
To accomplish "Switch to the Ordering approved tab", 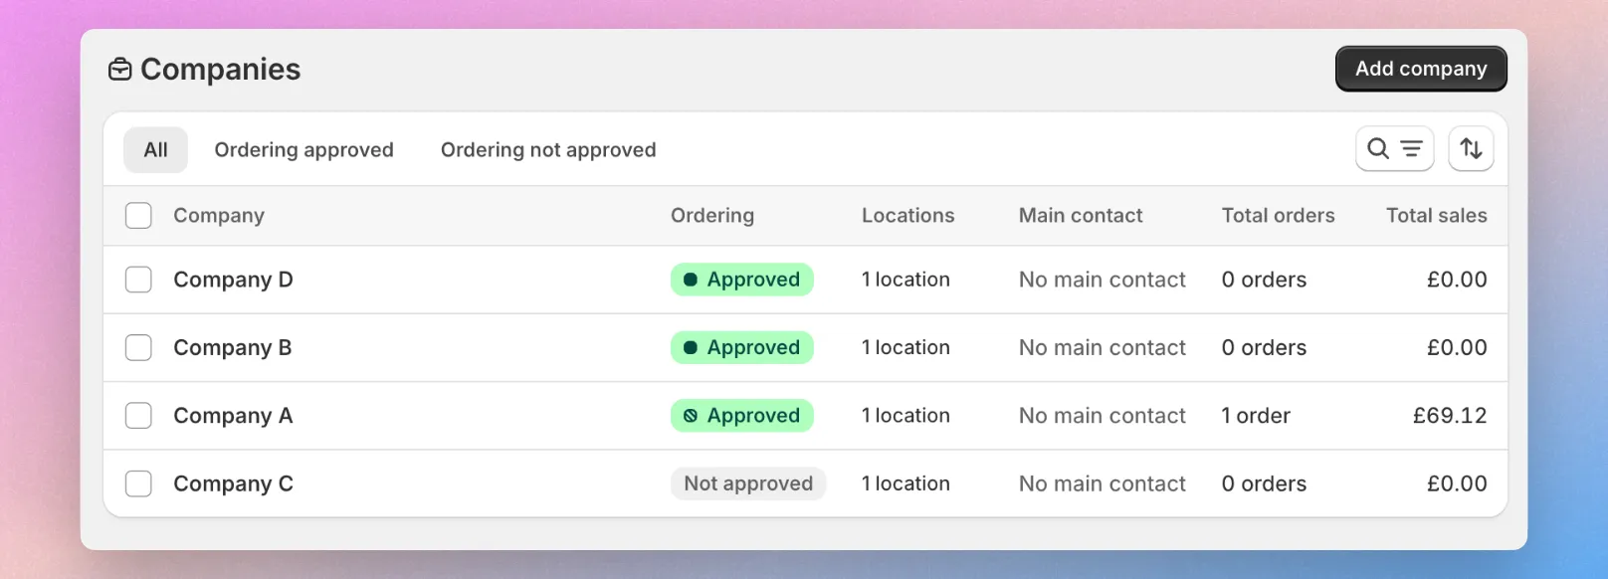I will point(304,150).
